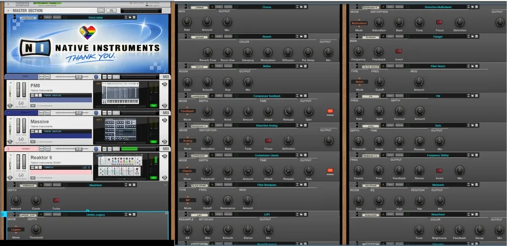The image size is (507, 246).
Task: Step down the Legacy Mode selector on Limiter
Action: (x=16, y=233)
